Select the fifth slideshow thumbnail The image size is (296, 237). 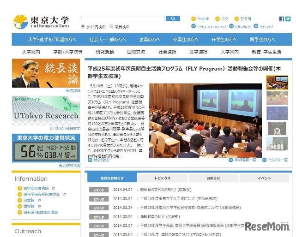click(x=277, y=144)
